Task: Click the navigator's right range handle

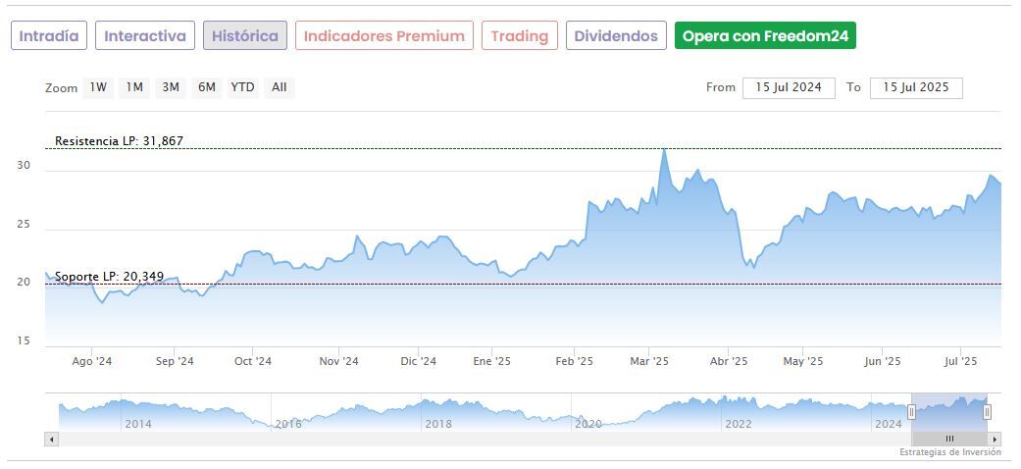Action: pos(987,412)
